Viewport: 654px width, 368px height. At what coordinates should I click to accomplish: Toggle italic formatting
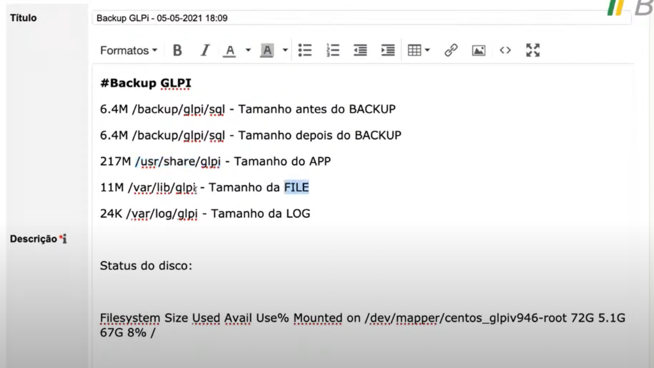point(205,50)
